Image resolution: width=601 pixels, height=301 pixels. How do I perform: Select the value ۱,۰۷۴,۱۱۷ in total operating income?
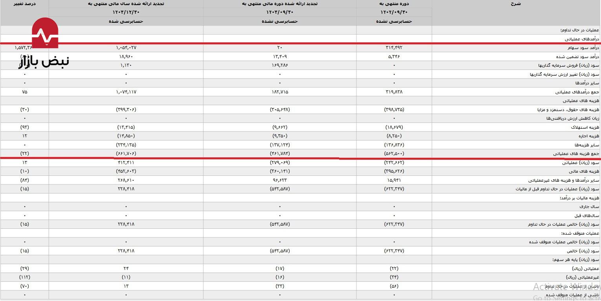pyautogui.click(x=126, y=92)
